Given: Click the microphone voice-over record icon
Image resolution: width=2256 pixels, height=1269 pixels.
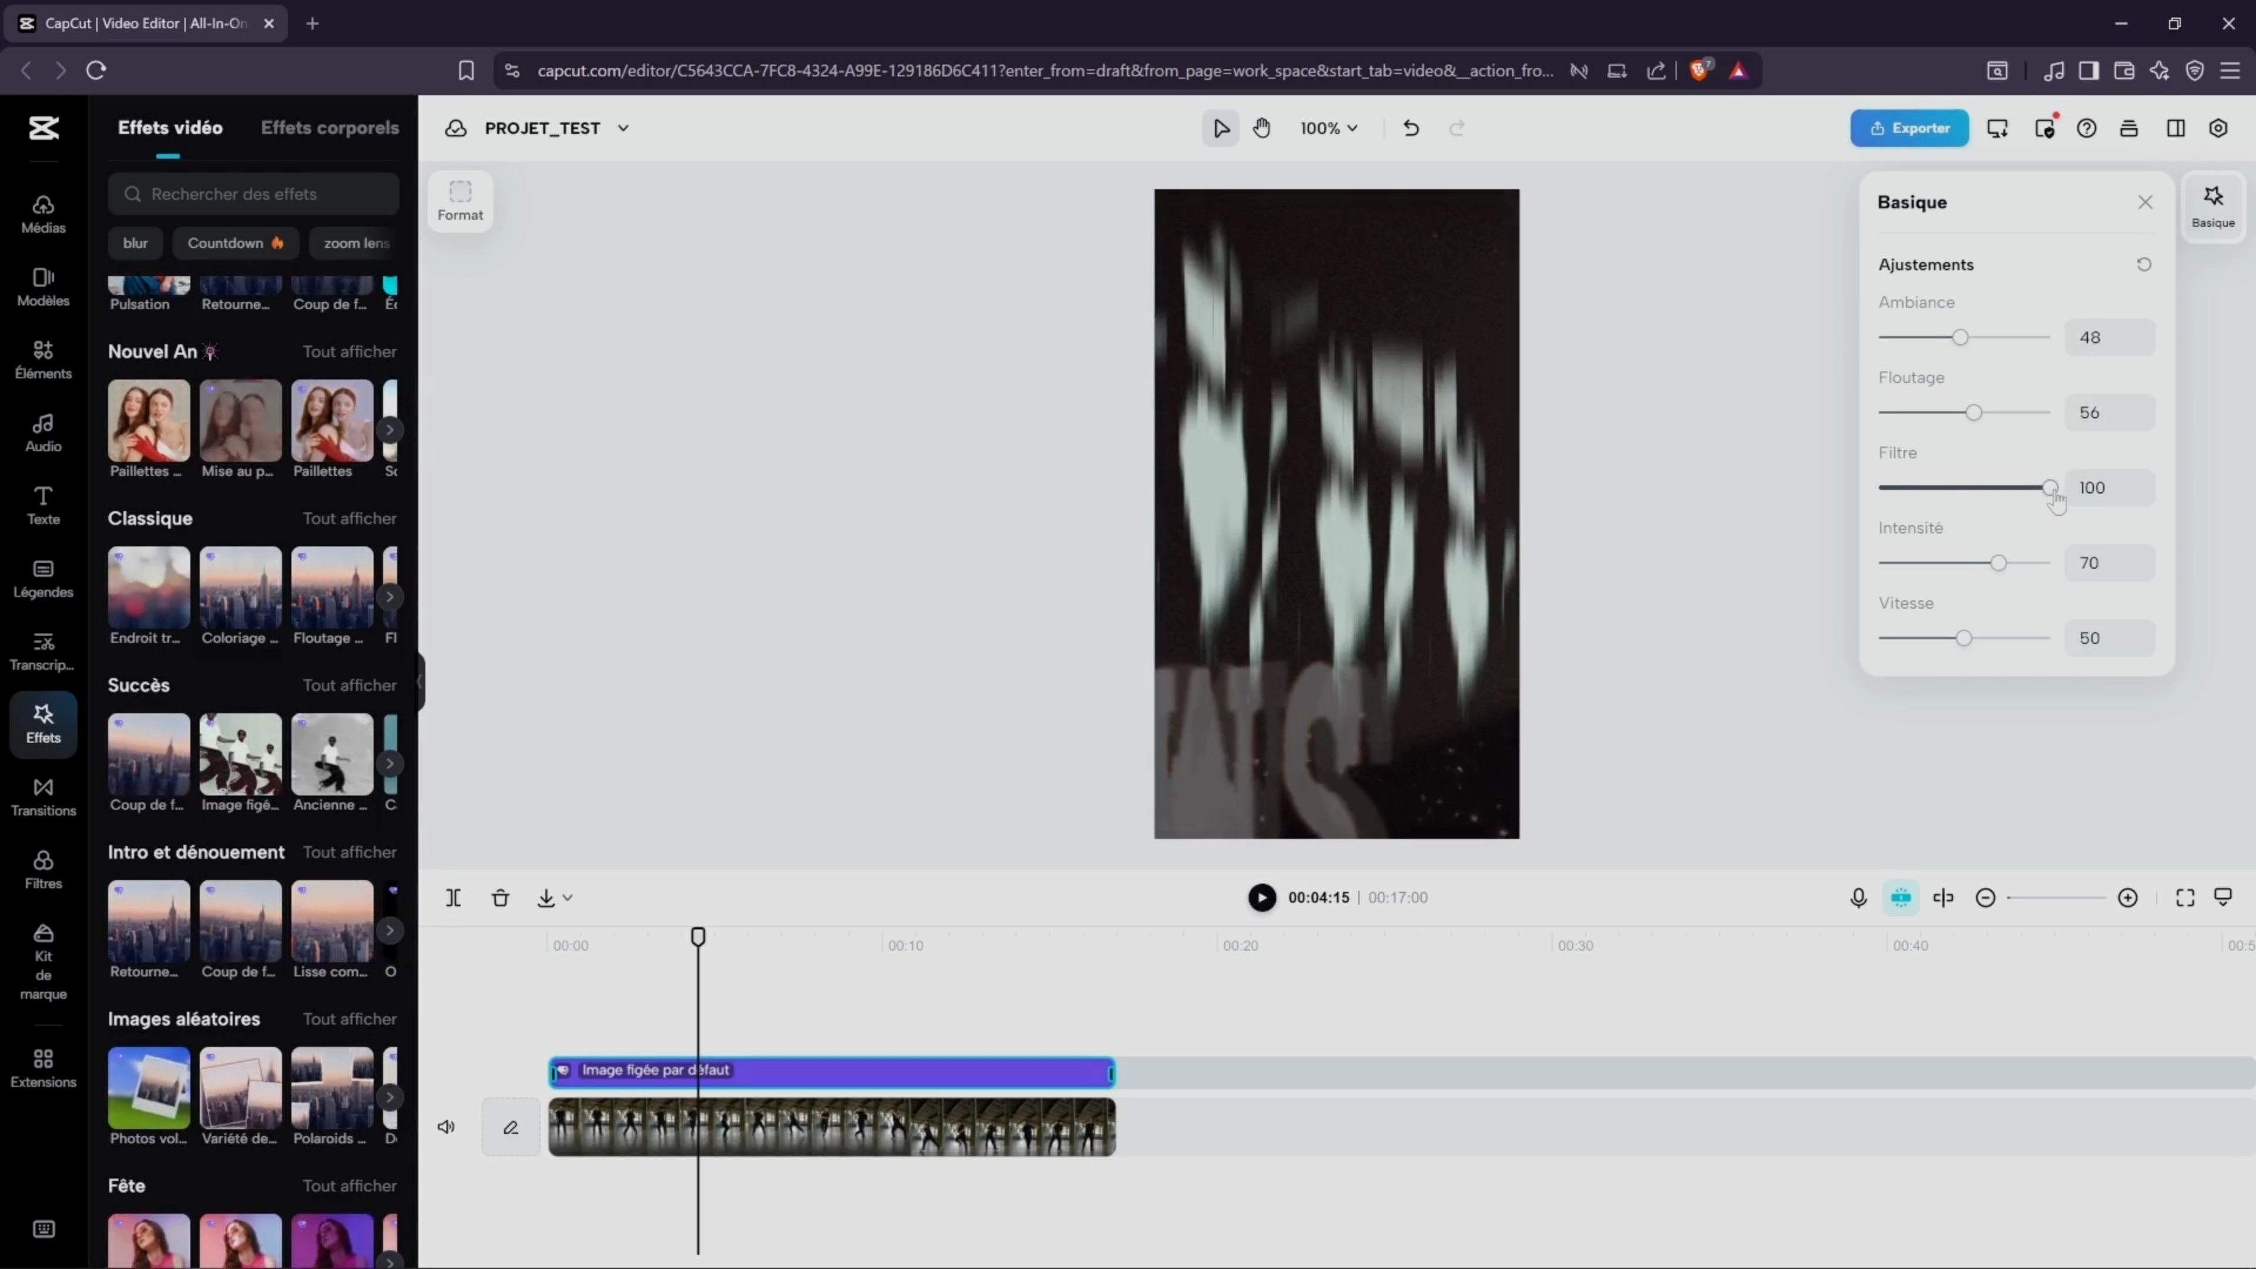Looking at the screenshot, I should (x=1858, y=898).
